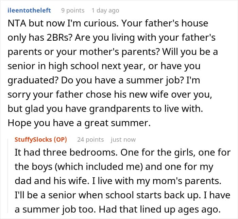The height and width of the screenshot is (219, 238).
Task: Click the '9 points' score label
Action: pyautogui.click(x=73, y=11)
